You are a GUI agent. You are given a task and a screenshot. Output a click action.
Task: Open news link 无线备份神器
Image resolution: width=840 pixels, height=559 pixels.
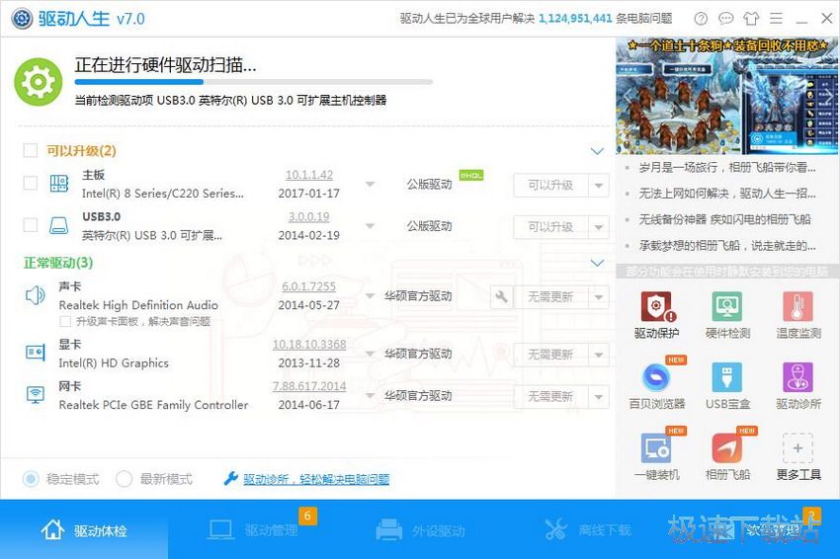[724, 219]
